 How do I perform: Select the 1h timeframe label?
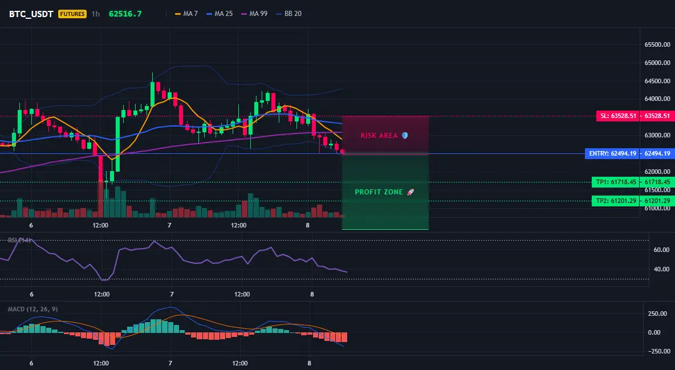click(96, 14)
